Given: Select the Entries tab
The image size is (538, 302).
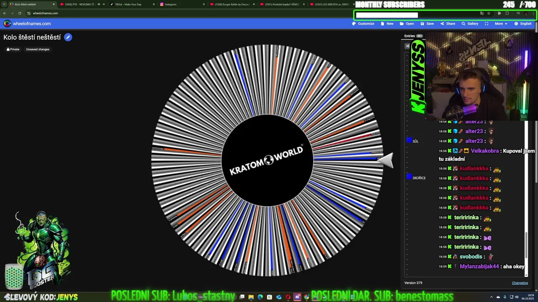Looking at the screenshot, I should pyautogui.click(x=413, y=36).
